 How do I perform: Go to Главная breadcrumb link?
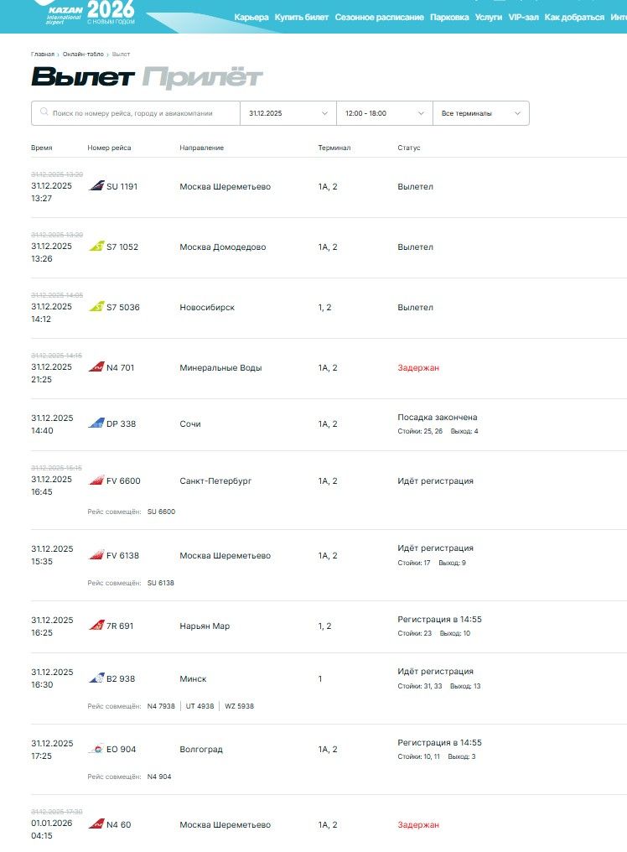(x=43, y=54)
